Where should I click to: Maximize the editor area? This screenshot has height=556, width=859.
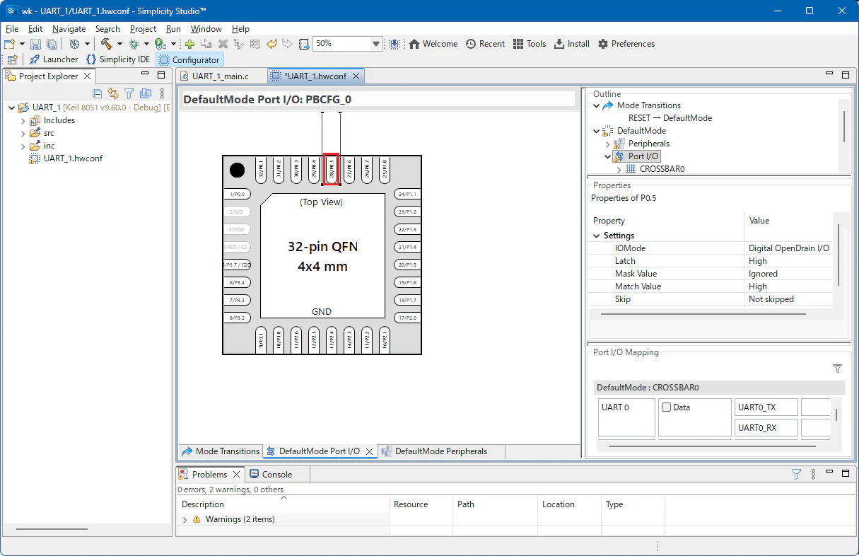pos(846,75)
